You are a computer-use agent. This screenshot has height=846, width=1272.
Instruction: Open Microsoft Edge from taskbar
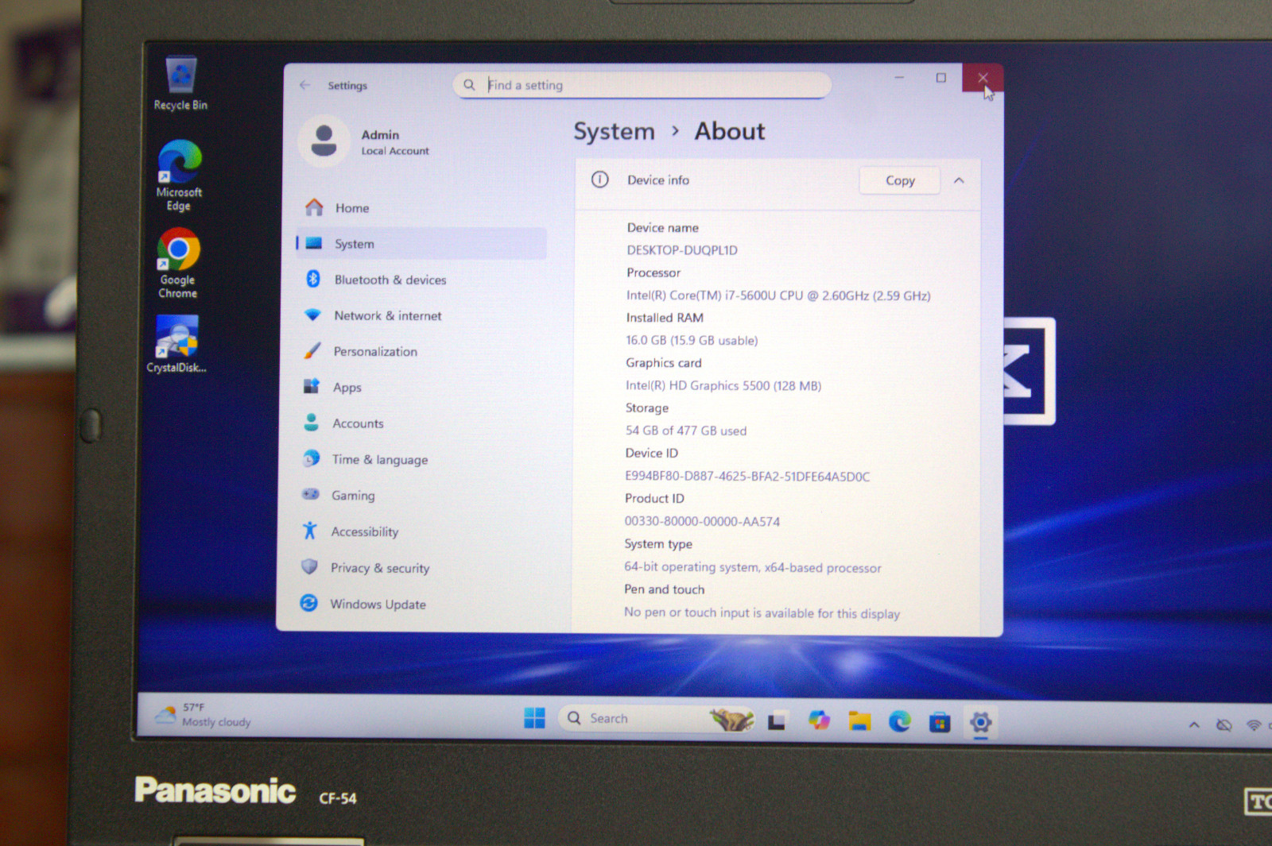[899, 721]
